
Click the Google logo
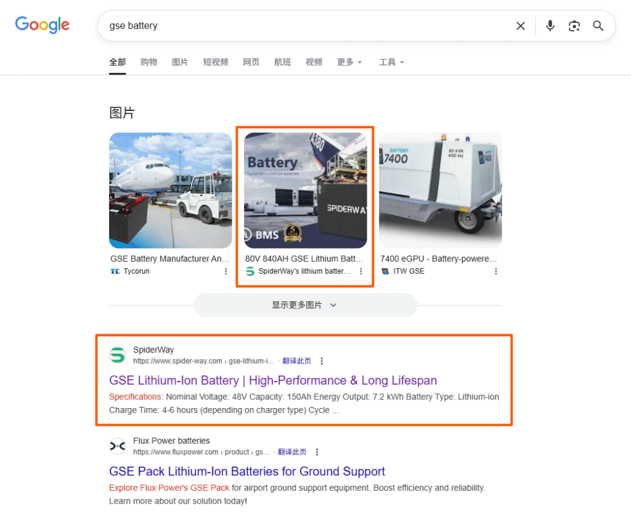42,25
